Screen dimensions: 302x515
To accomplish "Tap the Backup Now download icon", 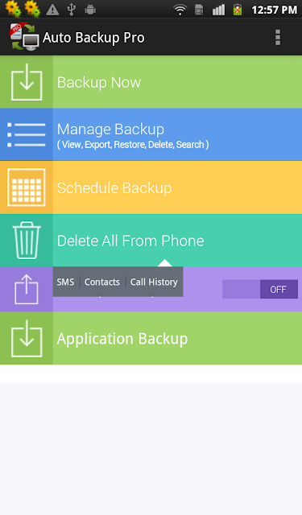I will (x=27, y=82).
